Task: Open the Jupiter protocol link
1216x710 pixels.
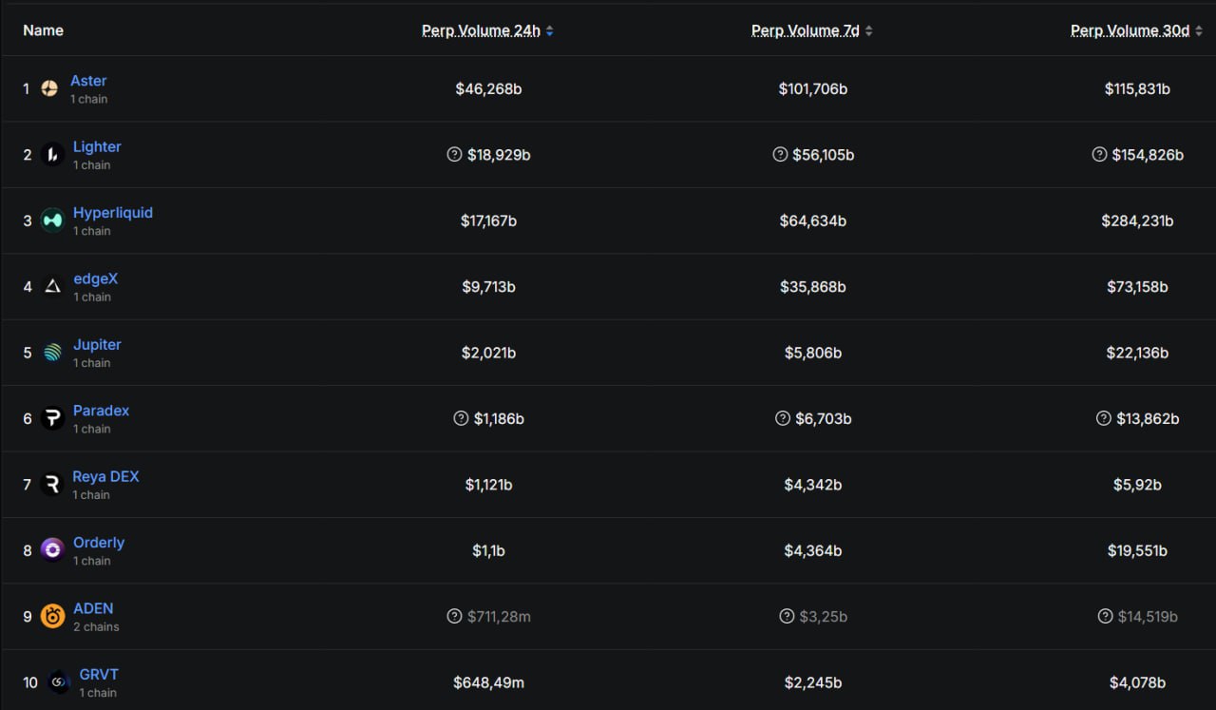Action: [97, 345]
